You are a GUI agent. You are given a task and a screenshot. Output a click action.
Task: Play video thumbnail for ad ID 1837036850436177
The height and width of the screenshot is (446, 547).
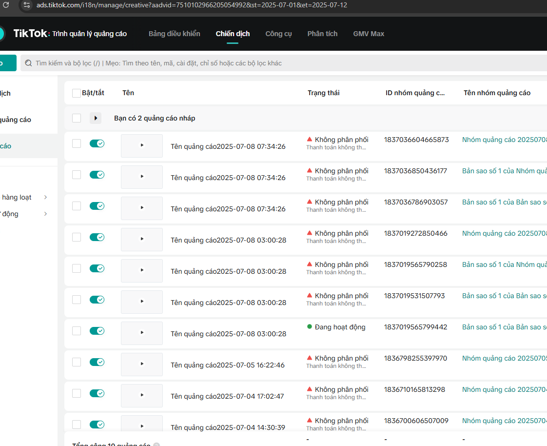click(x=142, y=177)
